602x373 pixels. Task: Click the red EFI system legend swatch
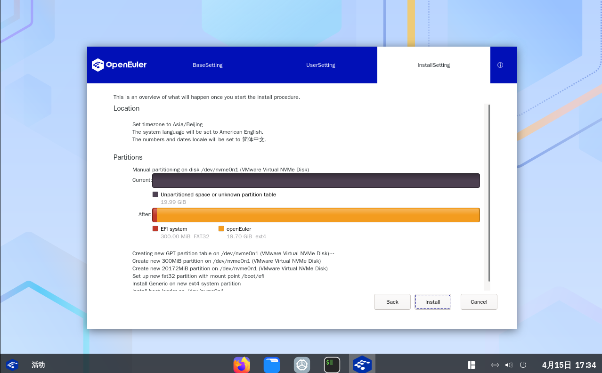point(155,229)
